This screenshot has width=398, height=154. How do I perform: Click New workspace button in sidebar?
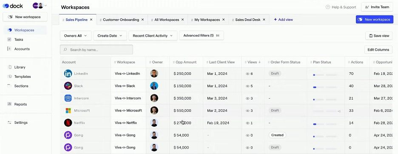point(25,17)
